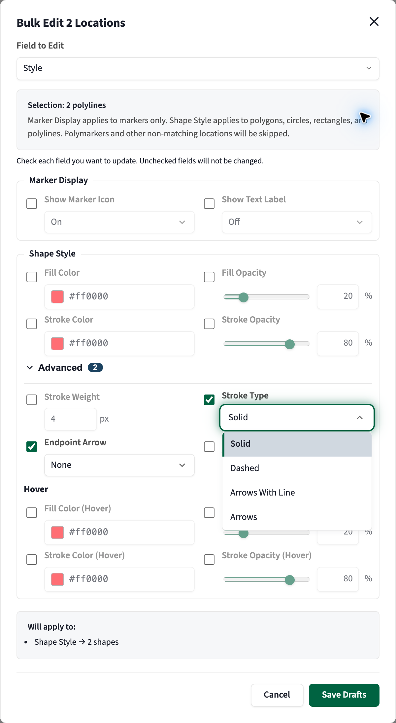Image resolution: width=396 pixels, height=723 pixels.
Task: Click the Fill Opacity slider handle
Action: [244, 297]
